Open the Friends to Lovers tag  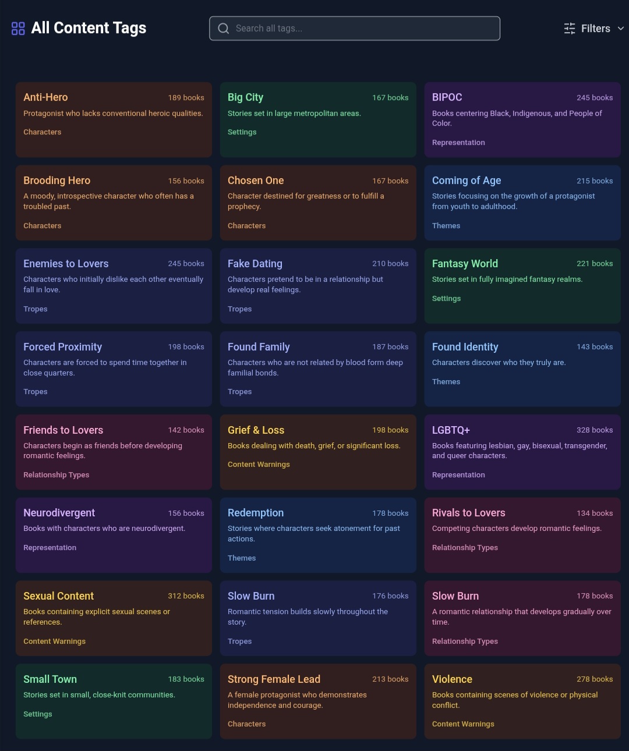coord(114,452)
